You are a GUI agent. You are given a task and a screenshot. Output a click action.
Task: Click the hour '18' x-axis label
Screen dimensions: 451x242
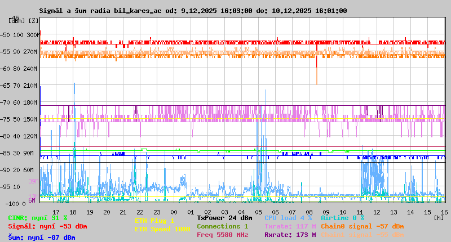pos(73,212)
